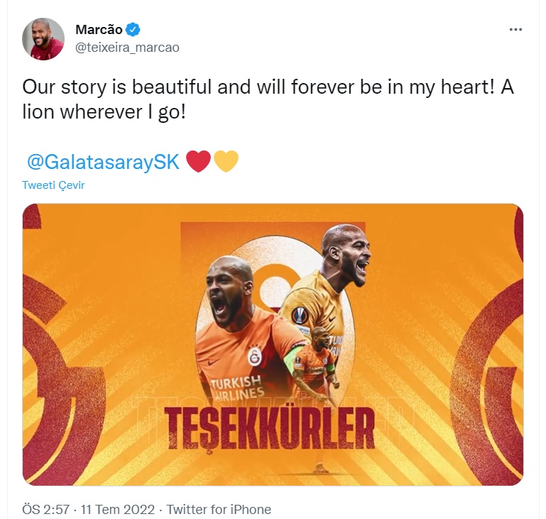Click the Europa League badge on yellow jersey
Image resolution: width=546 pixels, height=519 pixels.
[300, 315]
